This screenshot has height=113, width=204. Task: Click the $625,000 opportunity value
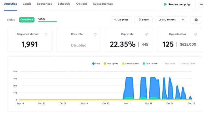[188, 45]
